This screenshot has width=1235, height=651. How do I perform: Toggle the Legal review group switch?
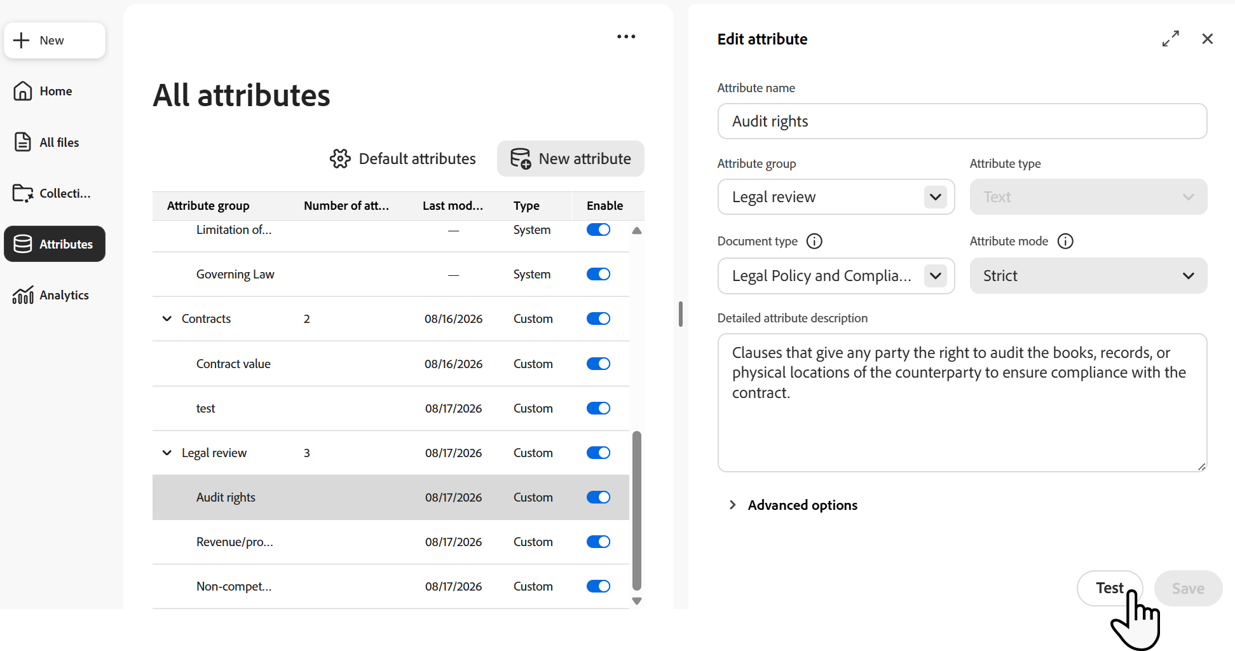click(598, 453)
